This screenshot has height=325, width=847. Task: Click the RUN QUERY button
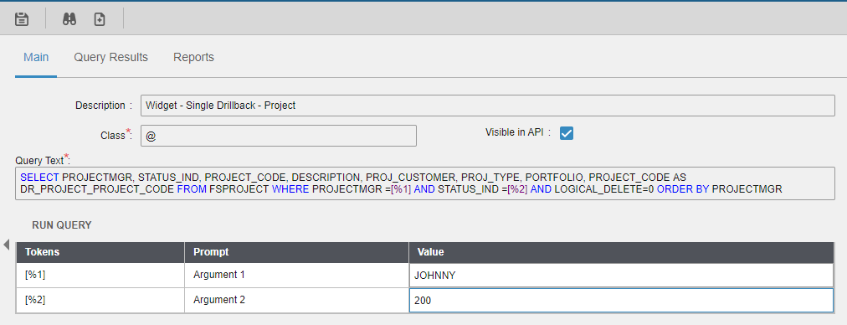coord(62,225)
